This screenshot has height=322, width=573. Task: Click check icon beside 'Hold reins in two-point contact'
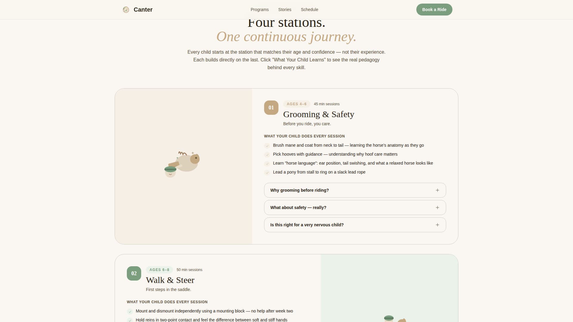tap(130, 320)
